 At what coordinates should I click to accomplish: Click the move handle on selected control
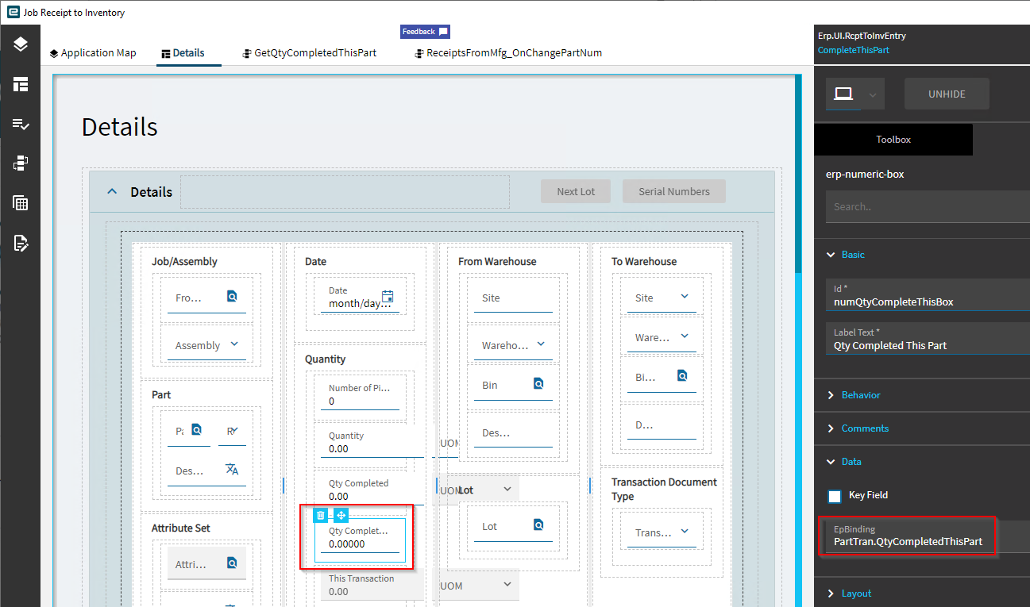pos(341,515)
